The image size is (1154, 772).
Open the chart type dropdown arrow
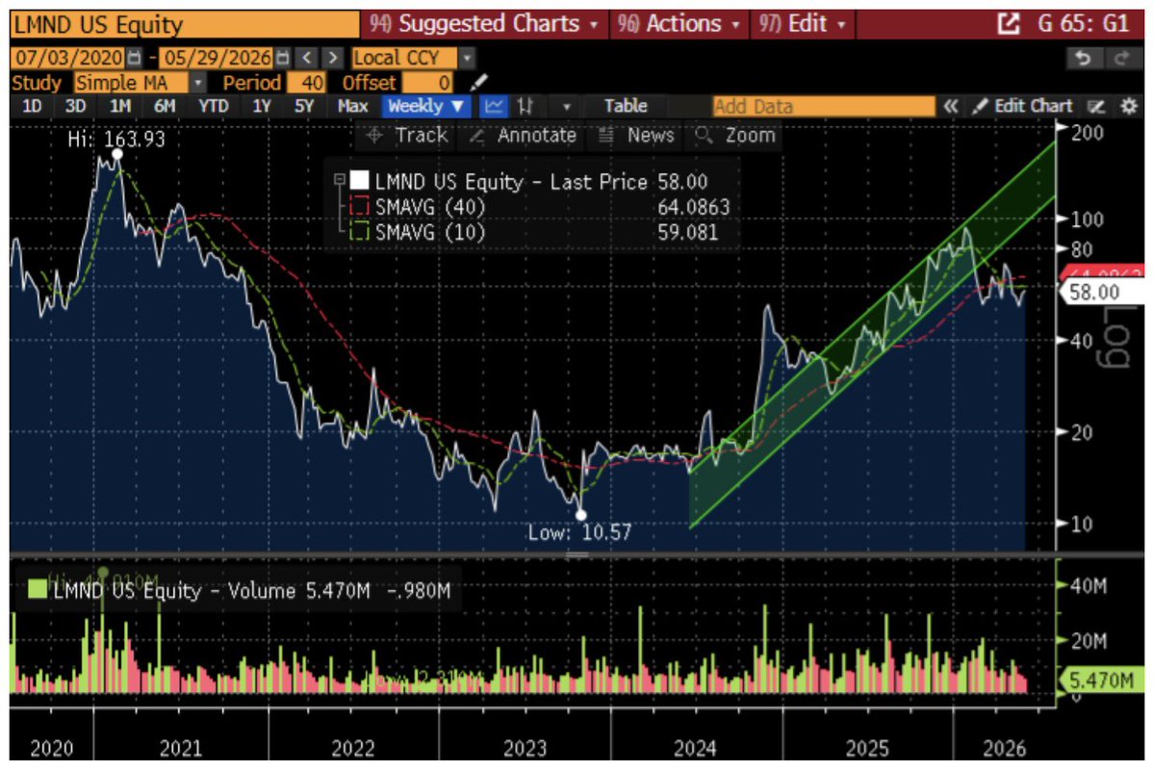point(566,107)
